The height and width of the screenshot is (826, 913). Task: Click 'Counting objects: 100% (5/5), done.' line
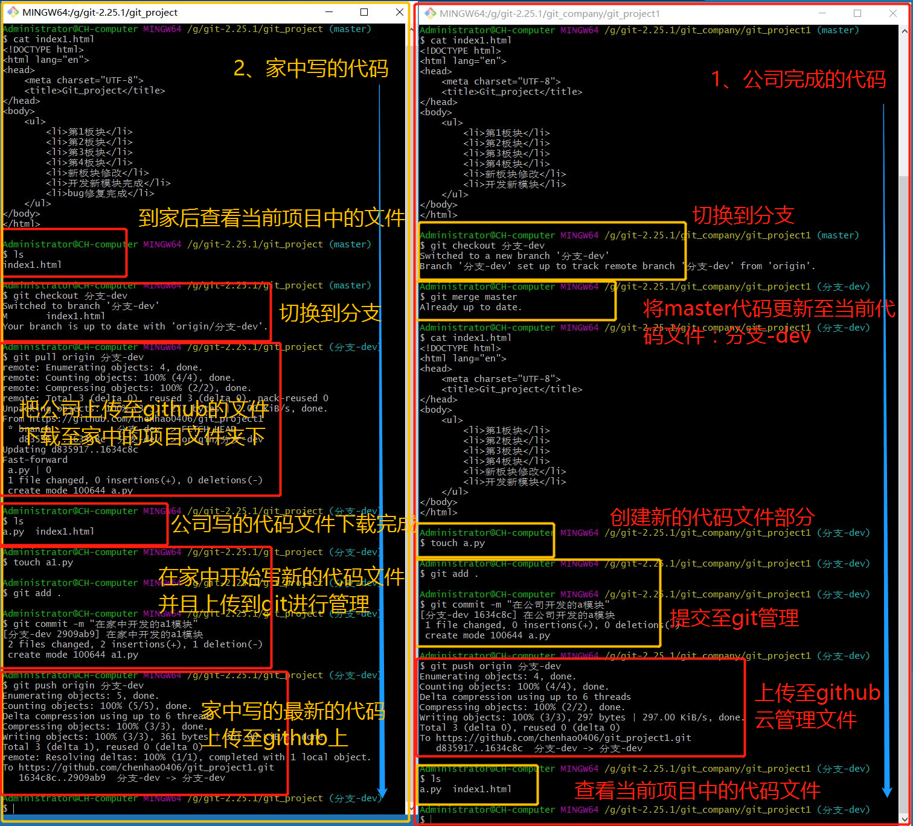click(x=97, y=706)
